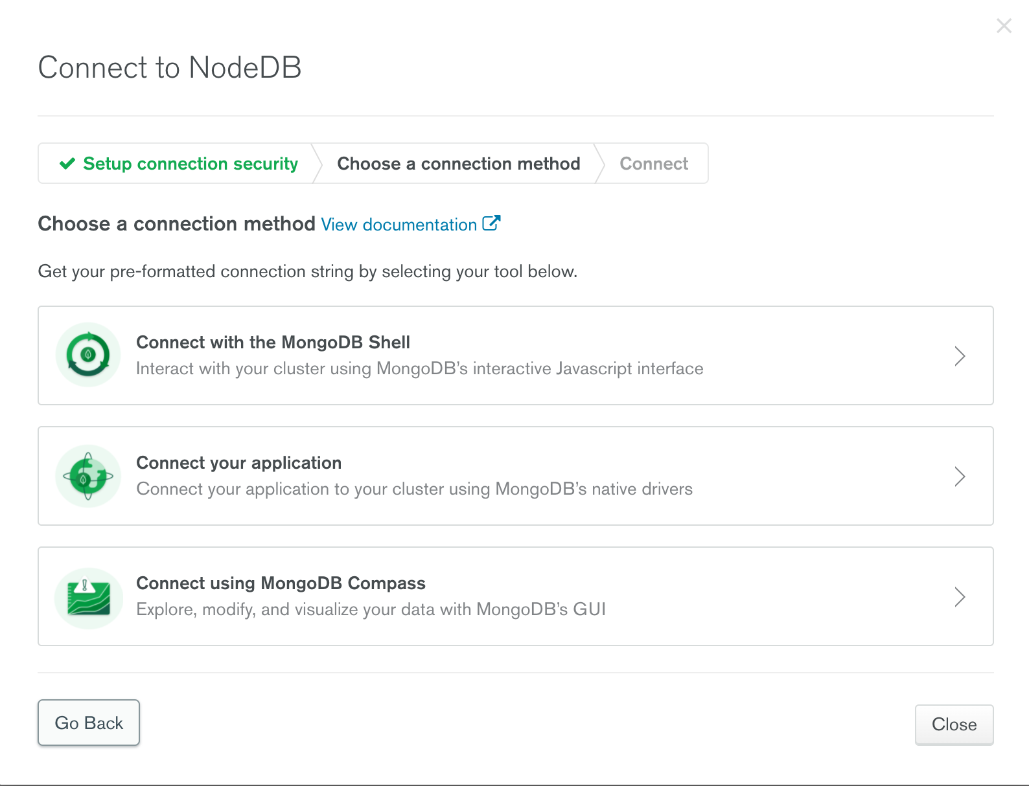Screen dimensions: 1029x786
Task: Click the Connect your application globe icon
Action: click(x=88, y=476)
